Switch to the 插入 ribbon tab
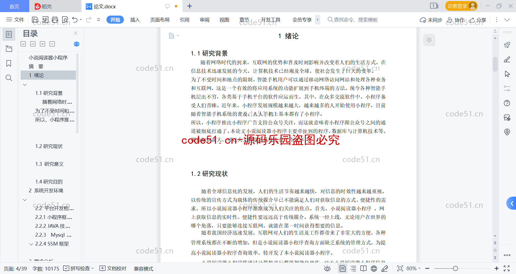The image size is (516, 274). point(135,20)
